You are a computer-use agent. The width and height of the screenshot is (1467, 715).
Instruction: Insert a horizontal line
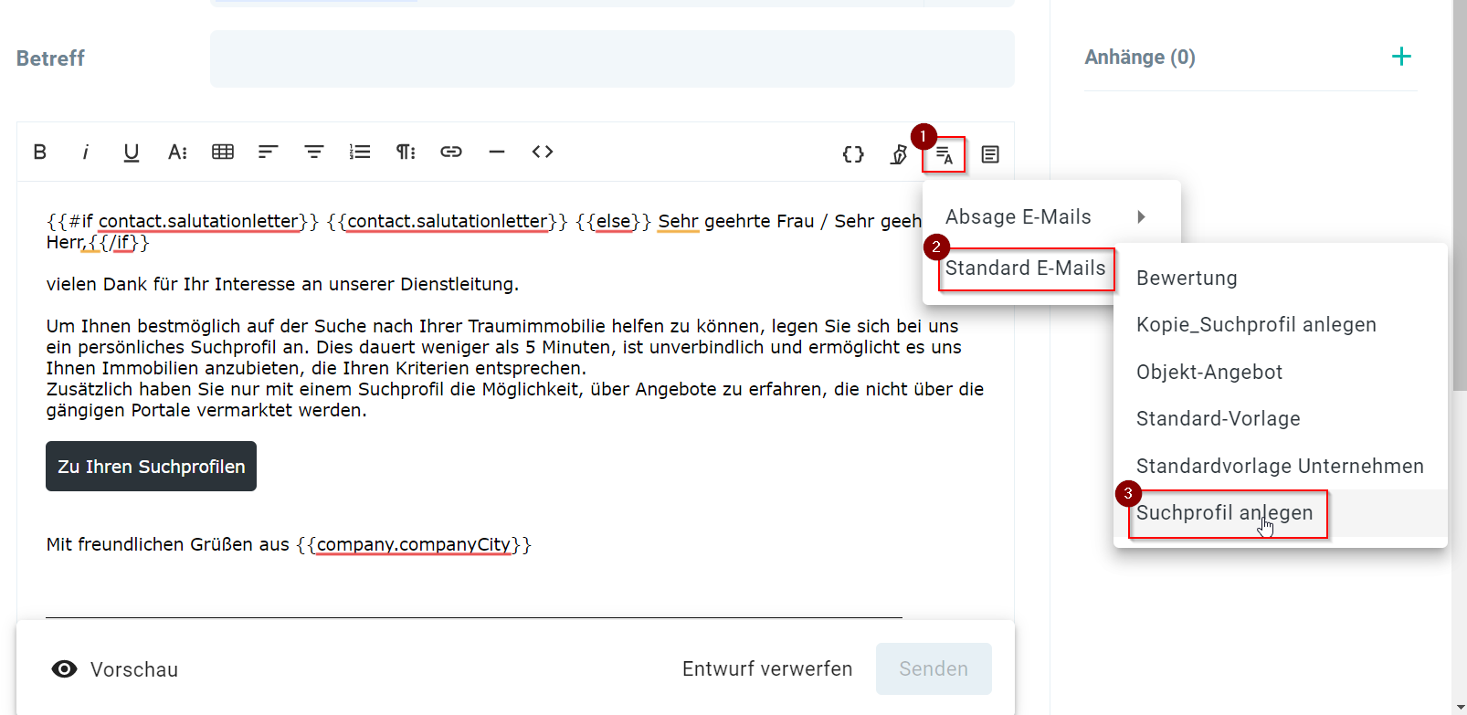[x=497, y=152]
